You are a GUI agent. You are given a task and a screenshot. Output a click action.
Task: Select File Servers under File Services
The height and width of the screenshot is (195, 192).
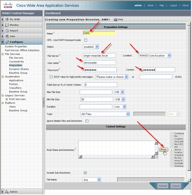(x=16, y=58)
